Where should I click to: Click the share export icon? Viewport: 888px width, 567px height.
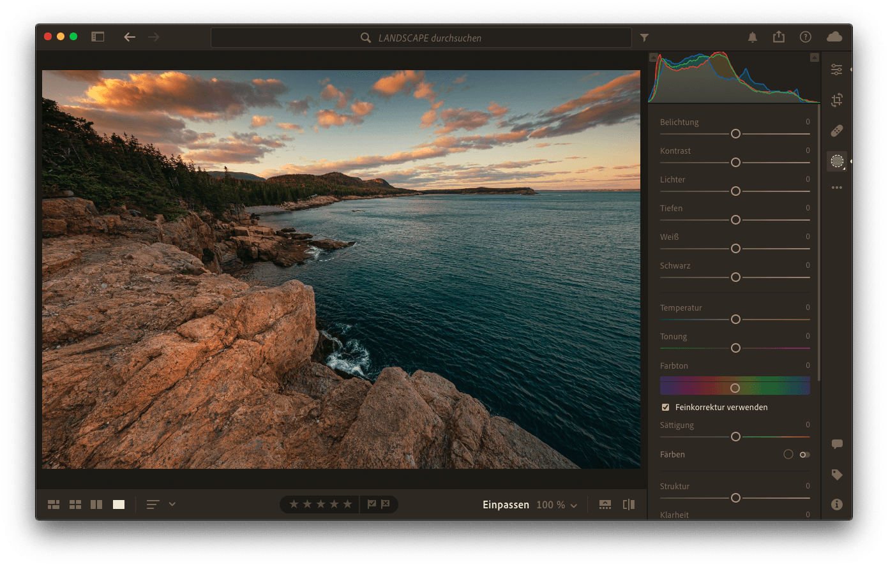779,37
